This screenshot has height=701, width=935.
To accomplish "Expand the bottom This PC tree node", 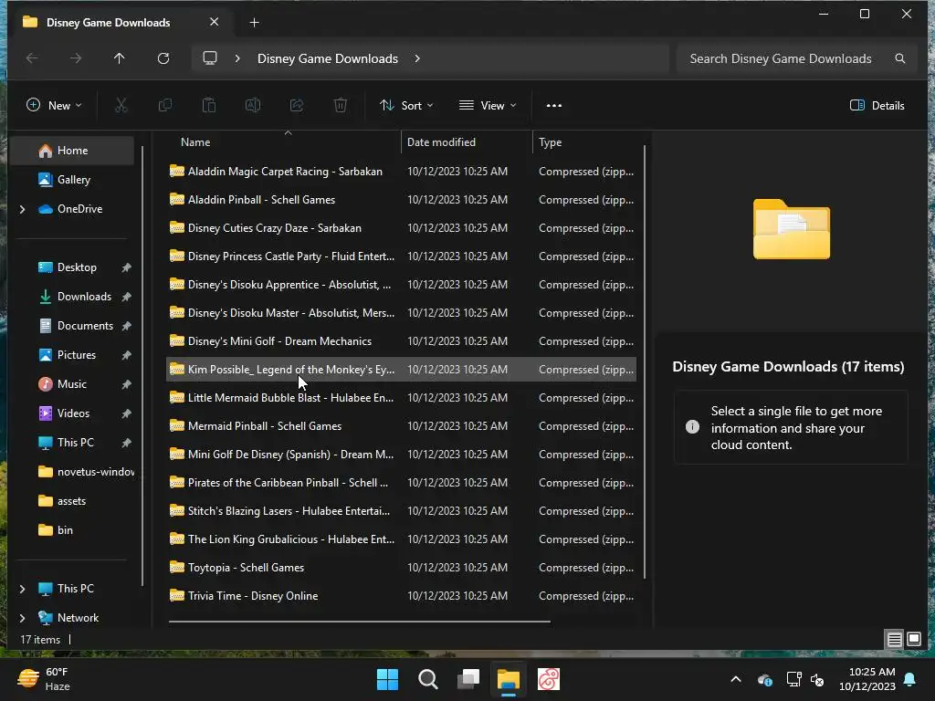I will [x=23, y=589].
